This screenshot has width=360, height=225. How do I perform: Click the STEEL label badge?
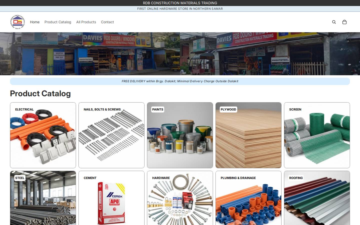pos(20,178)
